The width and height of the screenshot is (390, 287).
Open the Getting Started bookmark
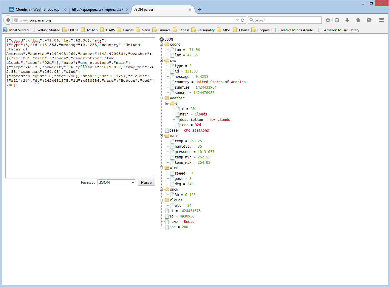click(46, 30)
